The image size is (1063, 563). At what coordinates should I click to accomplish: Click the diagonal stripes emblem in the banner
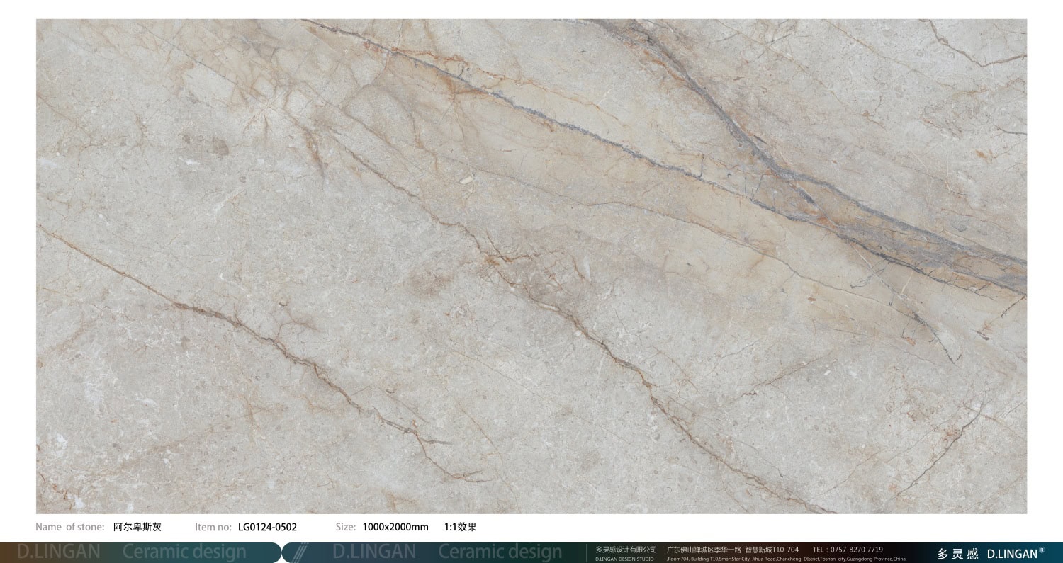[x=300, y=552]
